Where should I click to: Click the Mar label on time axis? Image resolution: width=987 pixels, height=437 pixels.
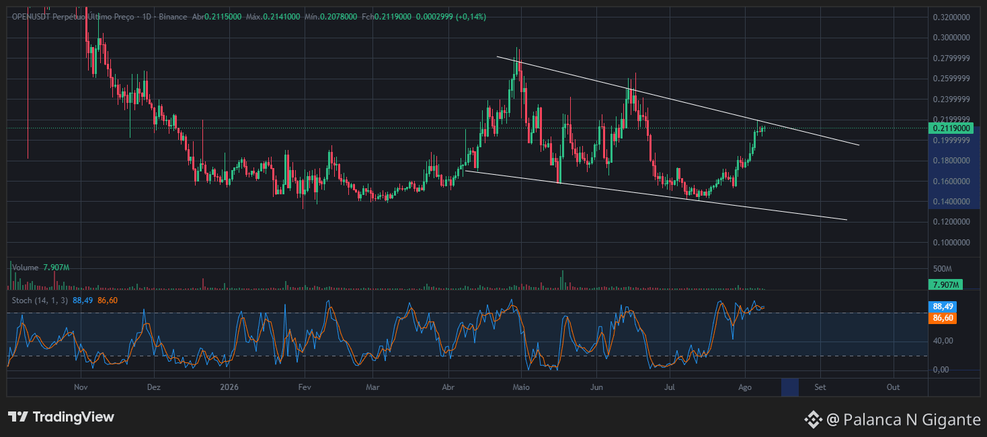[373, 387]
